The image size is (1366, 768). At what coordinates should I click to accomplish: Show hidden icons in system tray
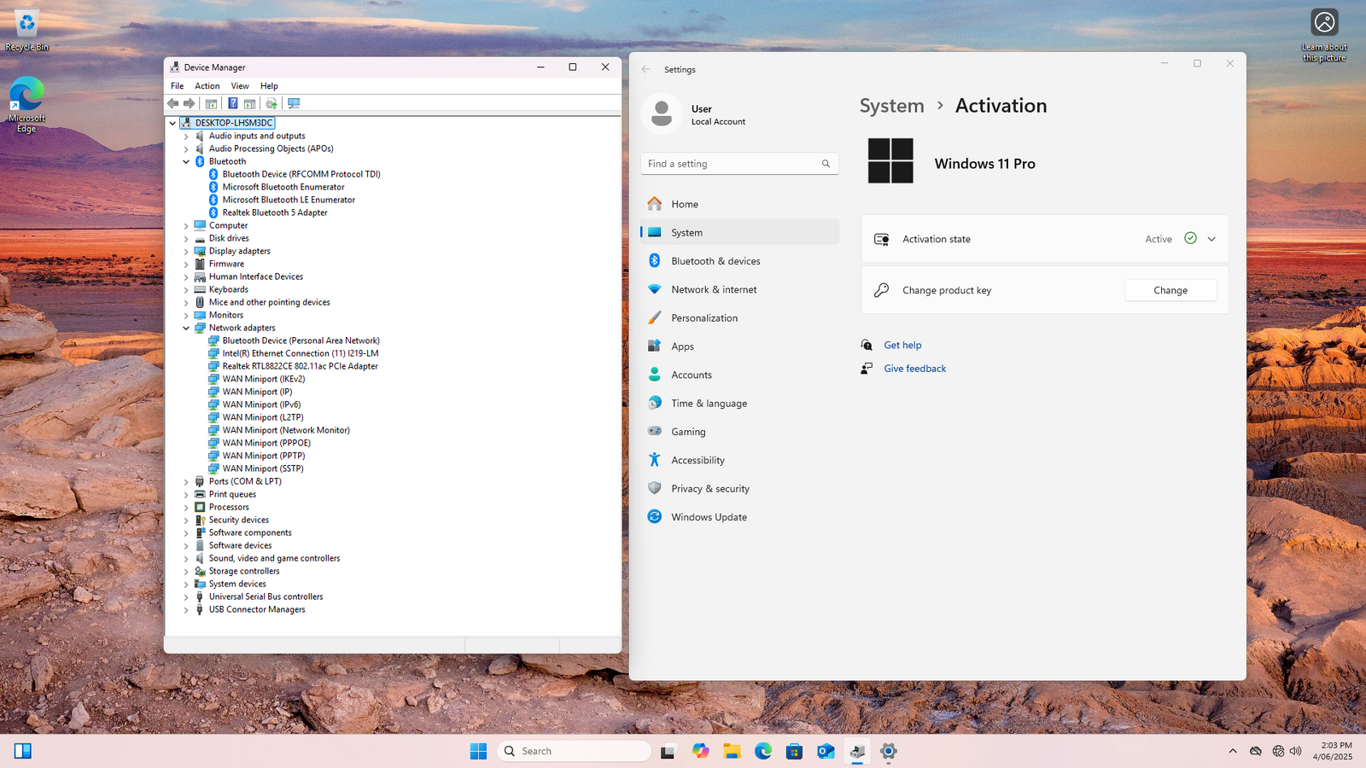point(1232,751)
